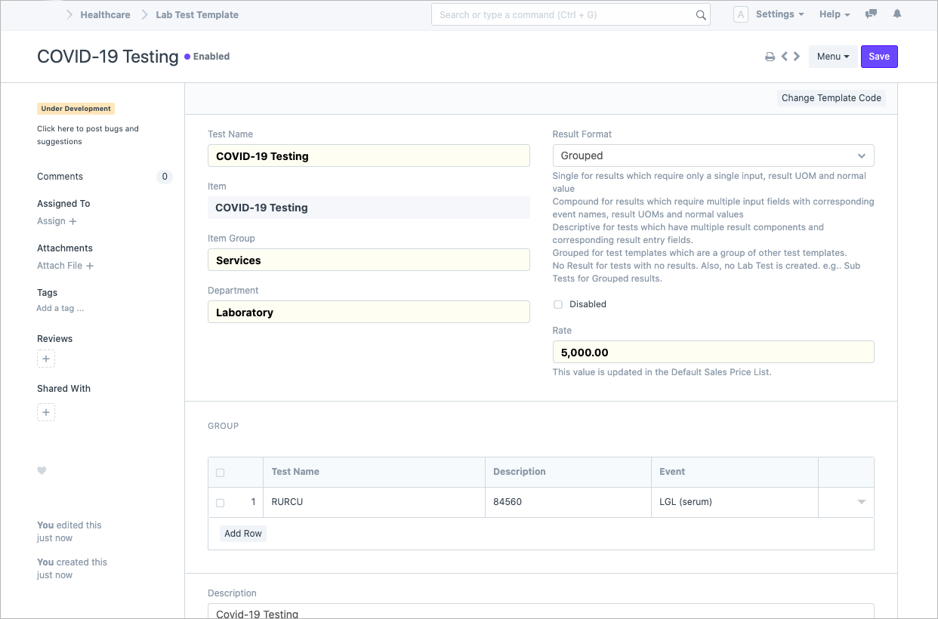Go to previous document arrow
938x619 pixels.
pyautogui.click(x=785, y=57)
